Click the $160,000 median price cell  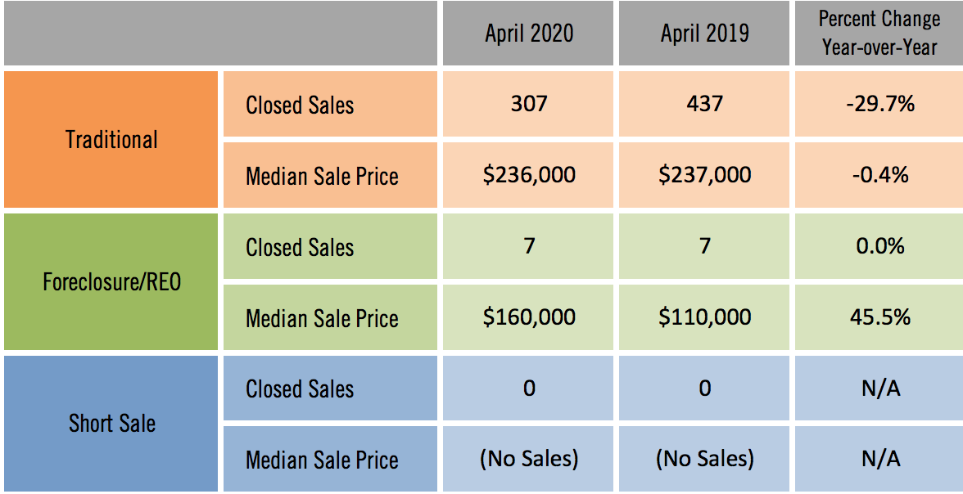pyautogui.click(x=528, y=317)
